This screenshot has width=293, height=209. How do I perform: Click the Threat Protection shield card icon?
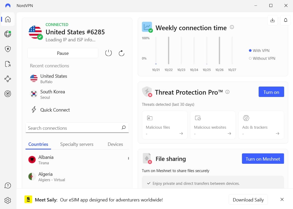pos(147,92)
